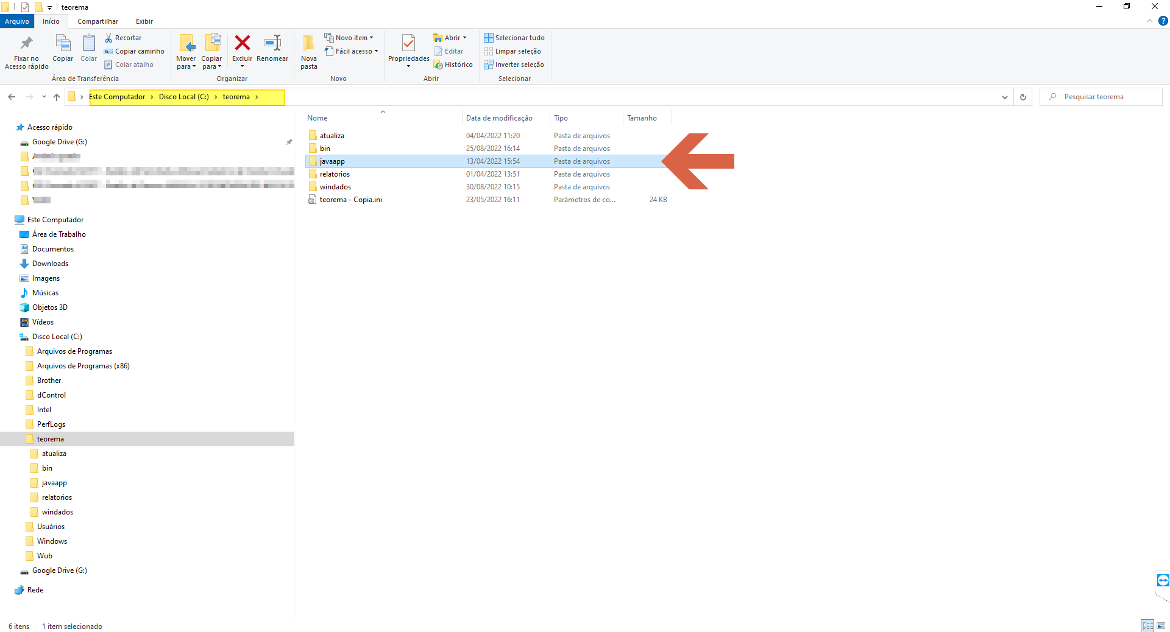Click Selecionar tudo
Screen dimensions: 1170x632
pos(514,38)
